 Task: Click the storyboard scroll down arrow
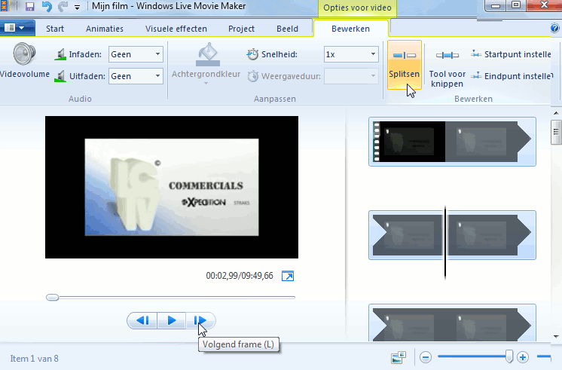(556, 336)
